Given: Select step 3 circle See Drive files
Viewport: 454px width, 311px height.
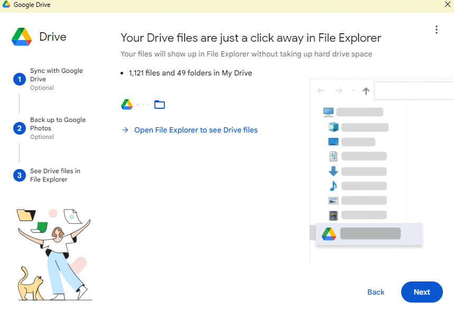Looking at the screenshot, I should tap(20, 175).
